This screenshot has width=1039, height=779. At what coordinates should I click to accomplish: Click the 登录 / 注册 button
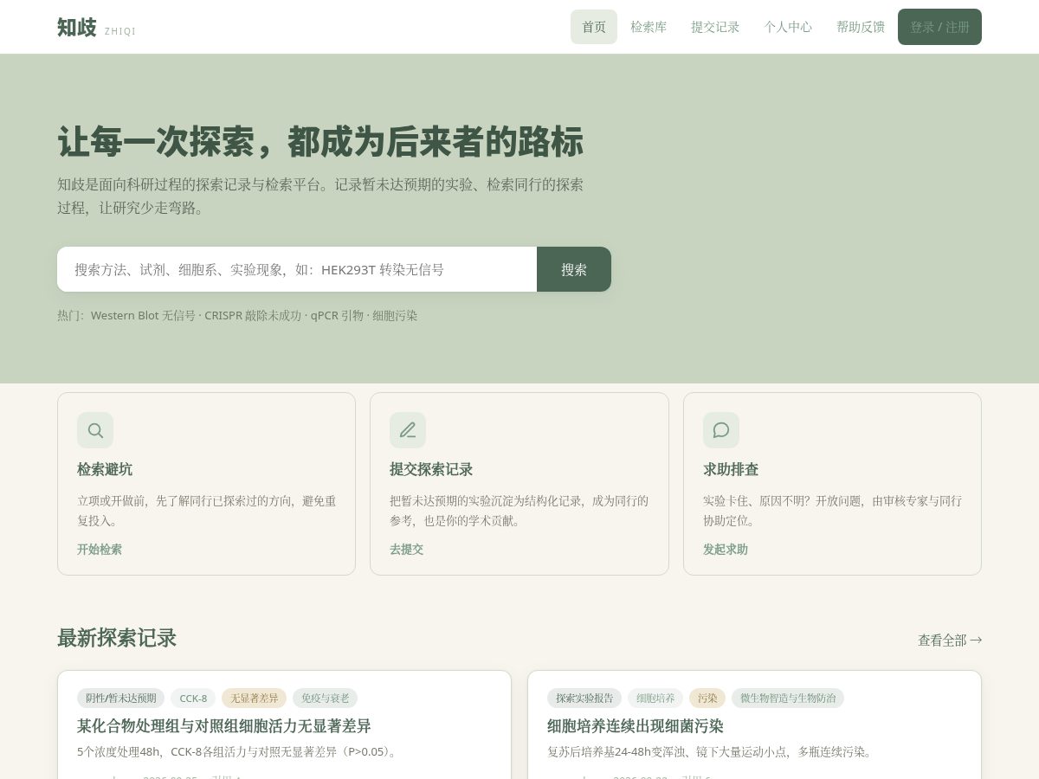[x=939, y=27]
